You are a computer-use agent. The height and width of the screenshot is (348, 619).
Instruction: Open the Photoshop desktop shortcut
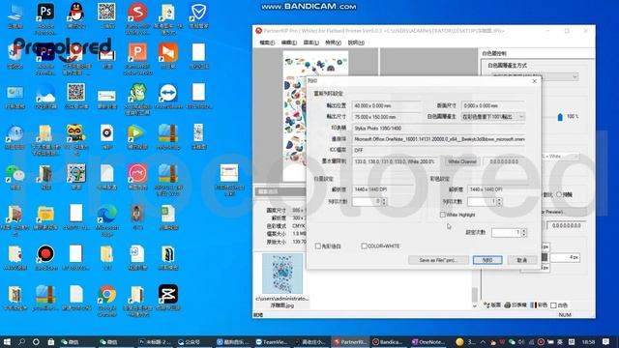[x=45, y=12]
